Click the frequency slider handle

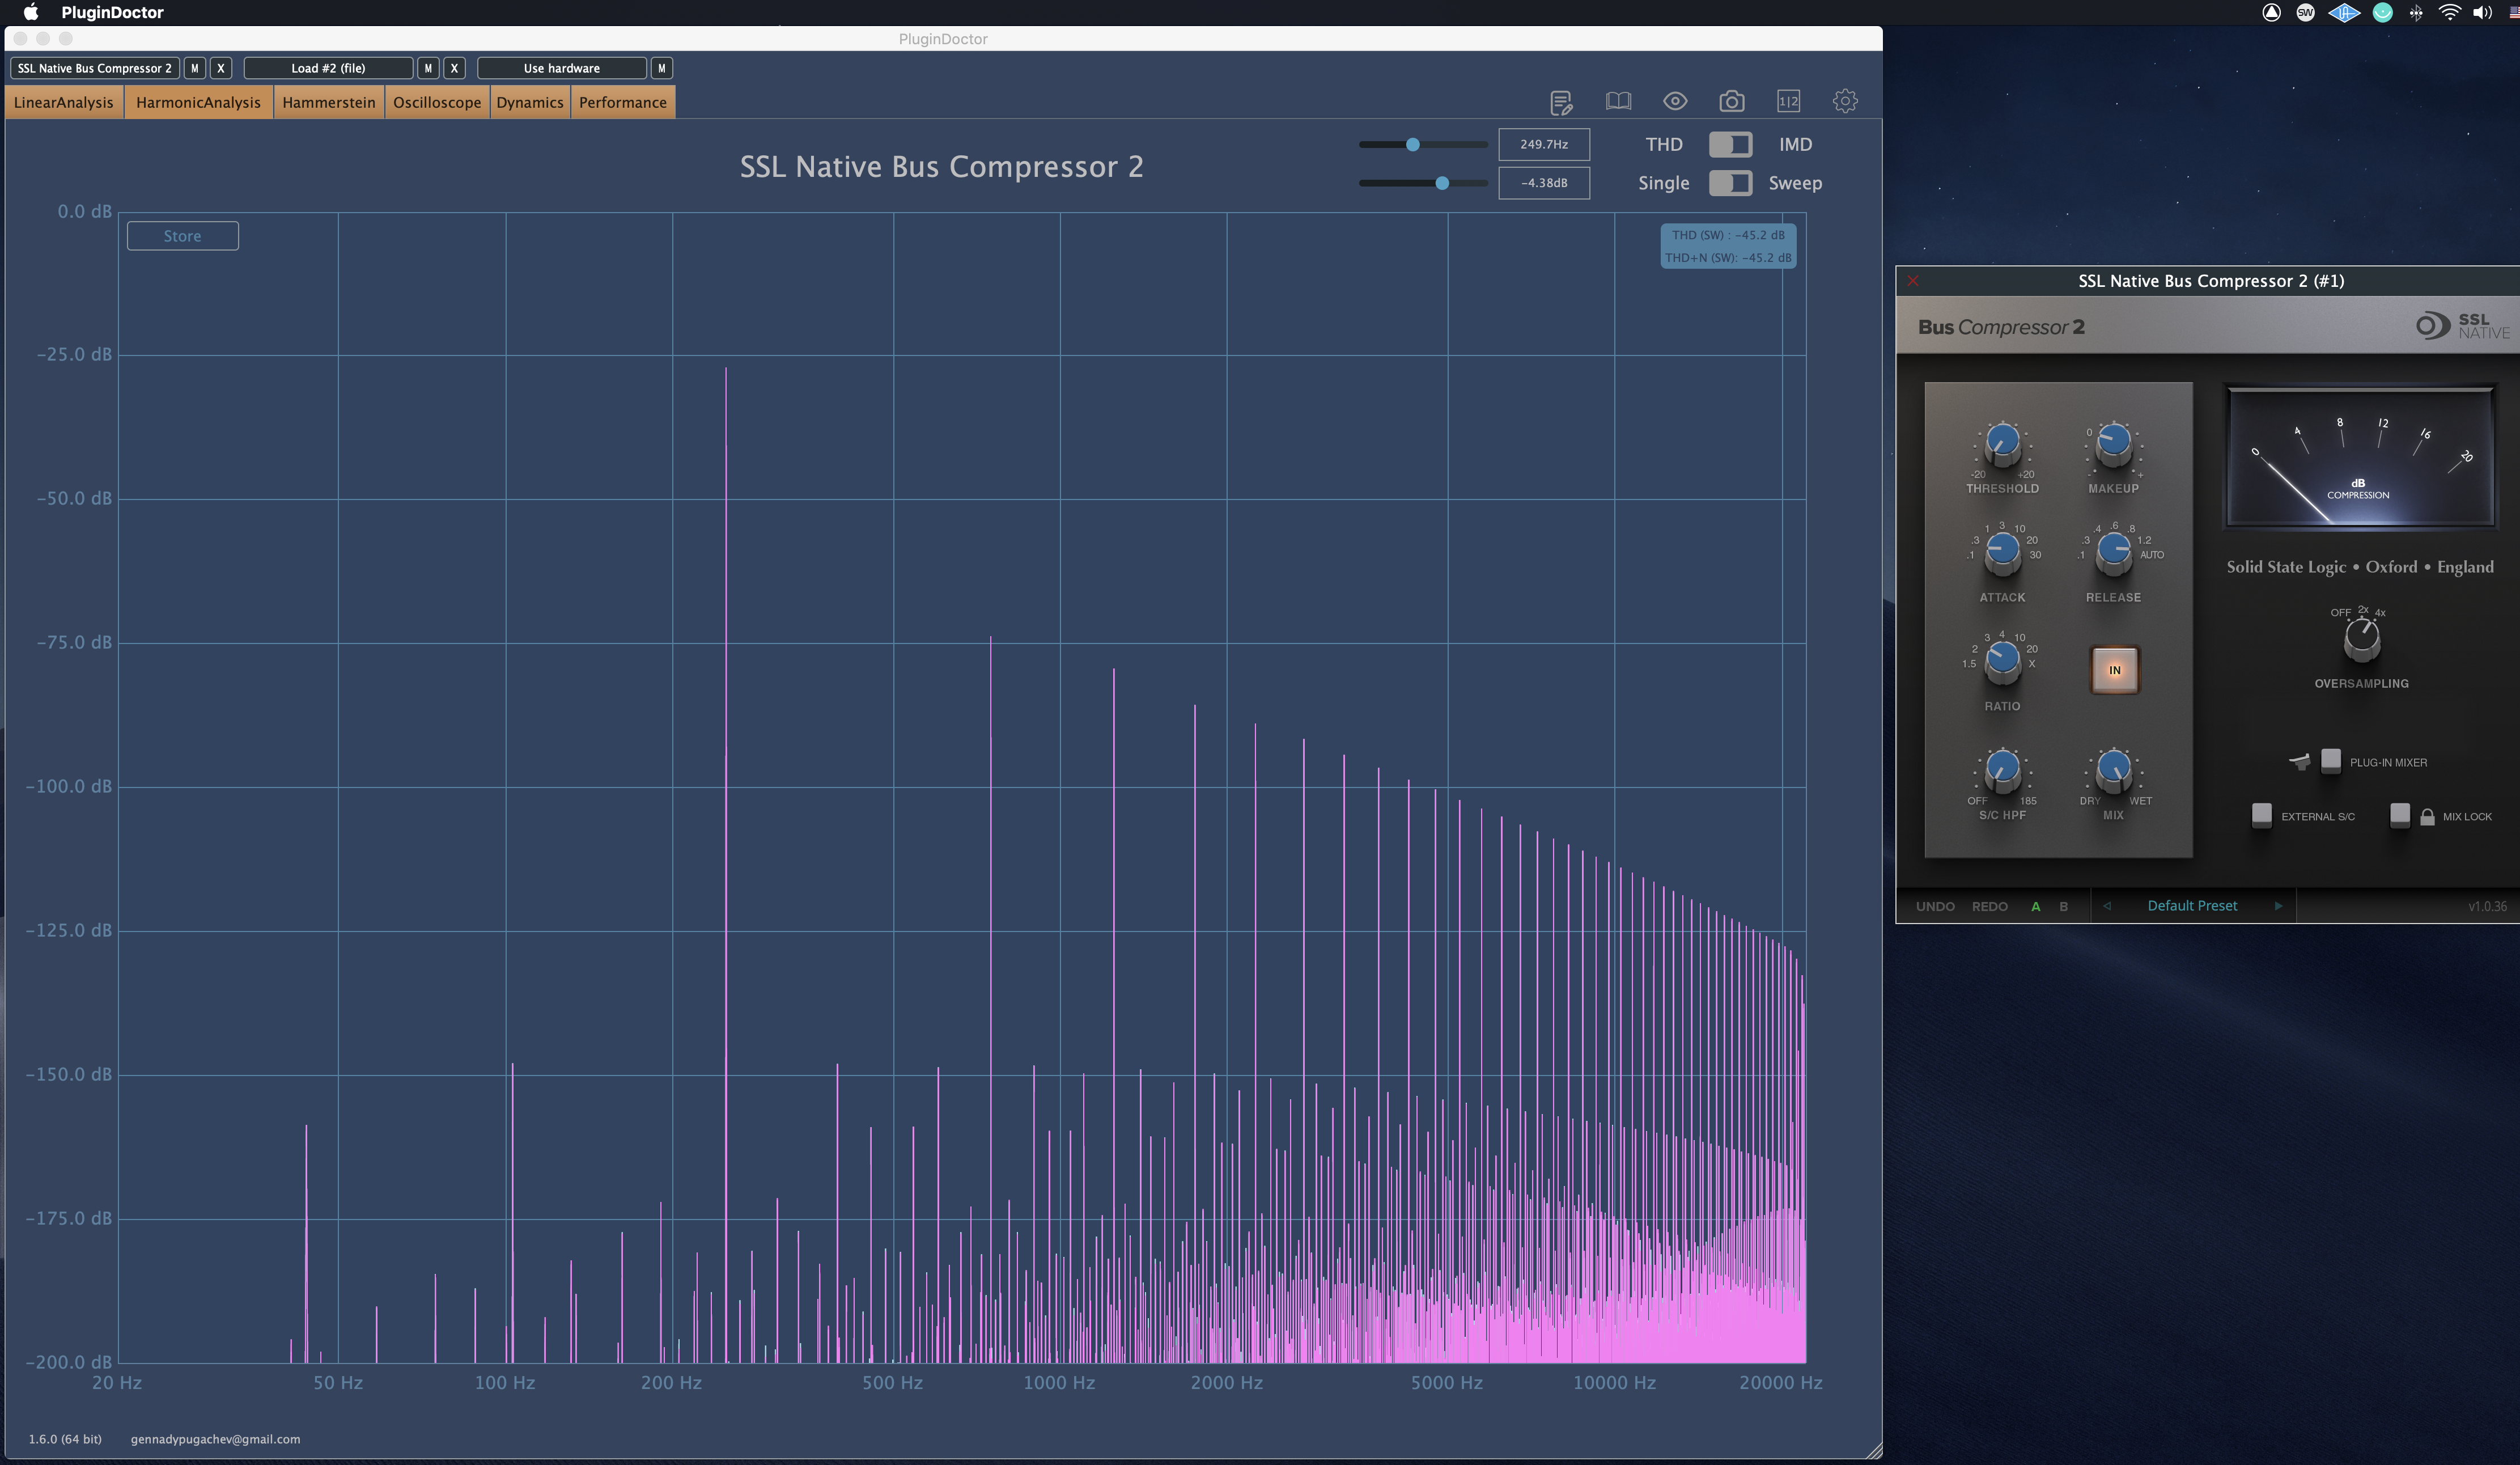coord(1412,145)
